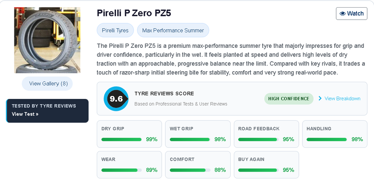
Task: Click the Tested By Tyre Reviews banner
Action: click(47, 111)
